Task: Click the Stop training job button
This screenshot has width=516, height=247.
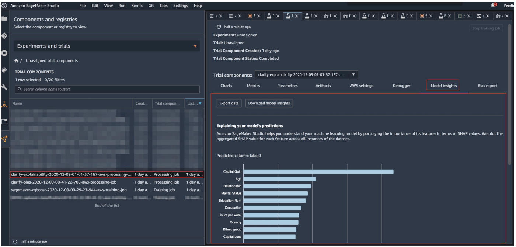Action: pyautogui.click(x=486, y=28)
